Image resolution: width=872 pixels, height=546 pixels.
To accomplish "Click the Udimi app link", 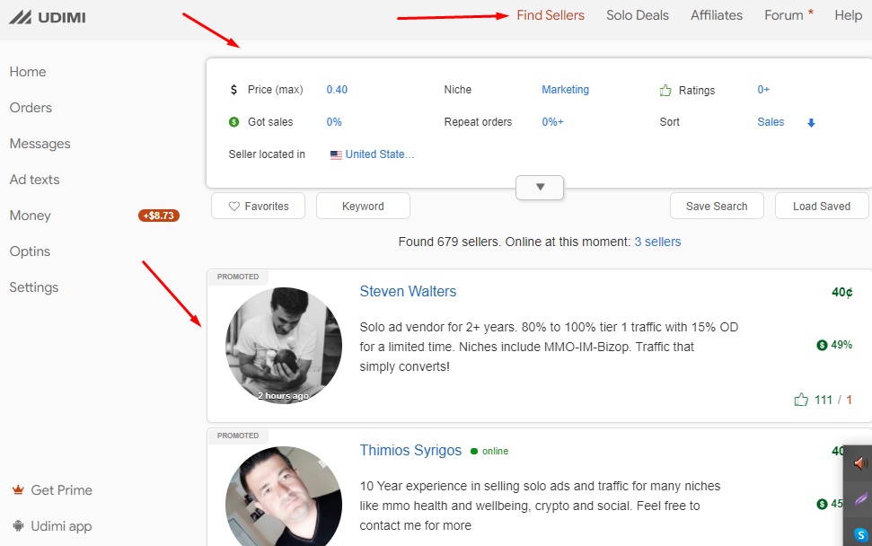I will click(x=61, y=526).
